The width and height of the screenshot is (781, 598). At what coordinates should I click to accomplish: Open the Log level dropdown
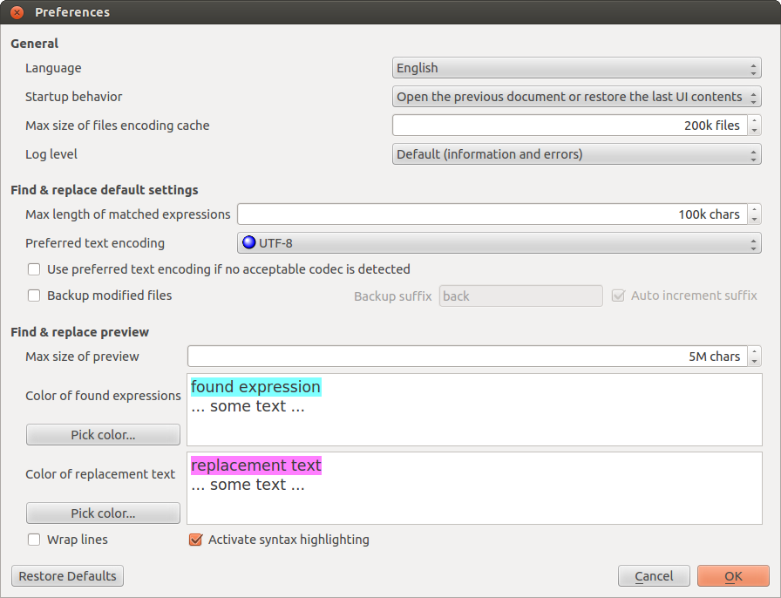pyautogui.click(x=576, y=154)
